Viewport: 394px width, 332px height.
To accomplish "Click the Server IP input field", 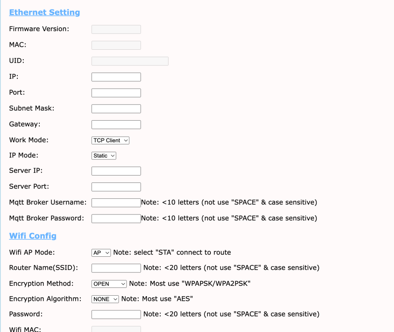I will (x=116, y=171).
